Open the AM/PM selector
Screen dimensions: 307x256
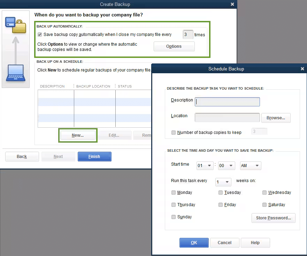(250, 166)
